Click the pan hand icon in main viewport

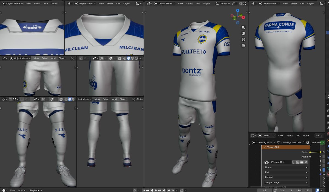coord(243,34)
